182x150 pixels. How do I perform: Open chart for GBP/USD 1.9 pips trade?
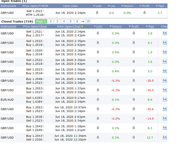click(x=165, y=52)
